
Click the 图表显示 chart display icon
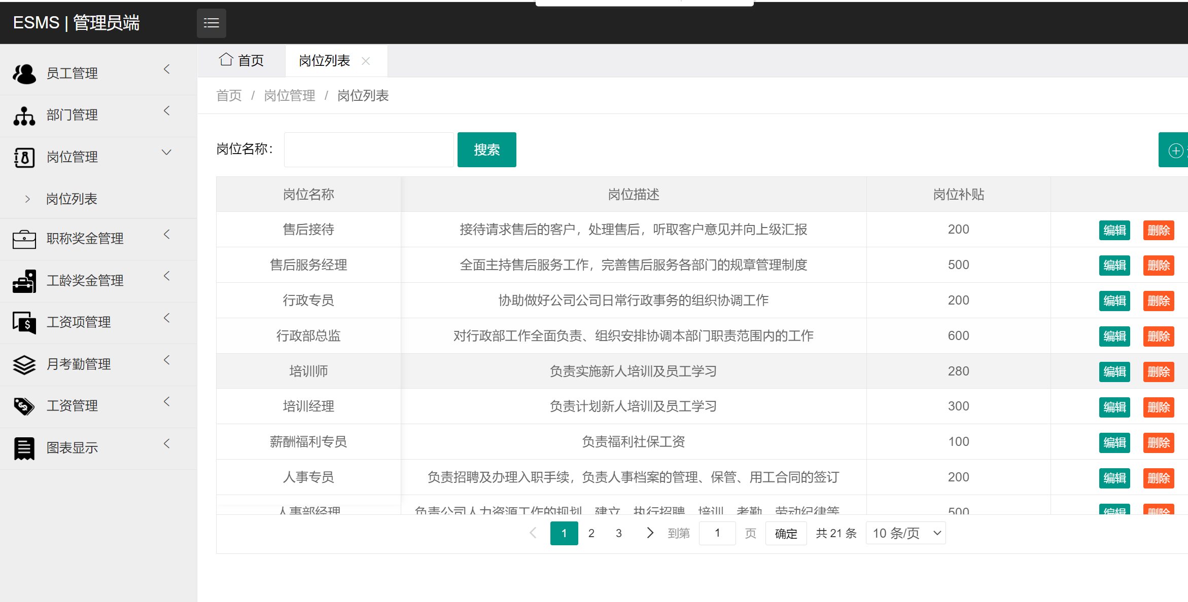click(24, 447)
